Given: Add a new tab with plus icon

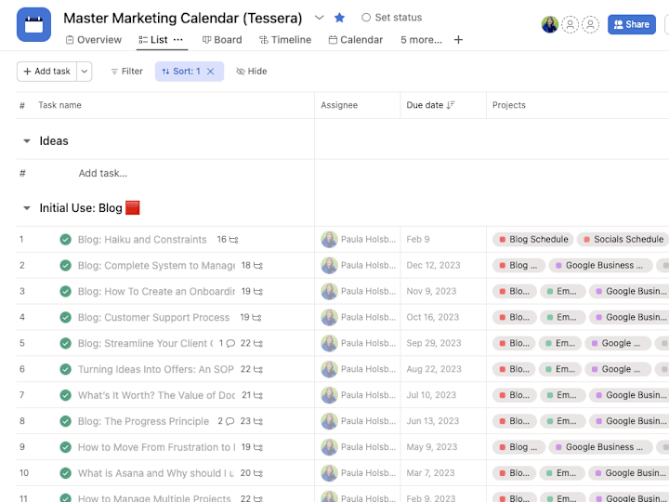Looking at the screenshot, I should [x=458, y=40].
